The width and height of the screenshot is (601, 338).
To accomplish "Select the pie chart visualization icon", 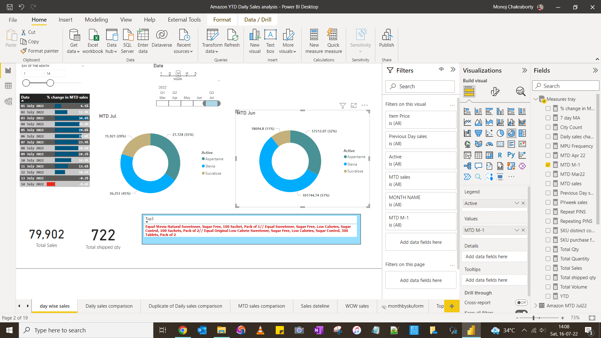I will 500,133.
